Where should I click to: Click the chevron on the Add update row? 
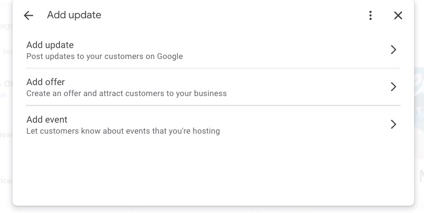pyautogui.click(x=394, y=50)
